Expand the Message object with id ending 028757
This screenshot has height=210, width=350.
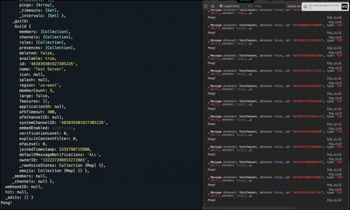209,87
